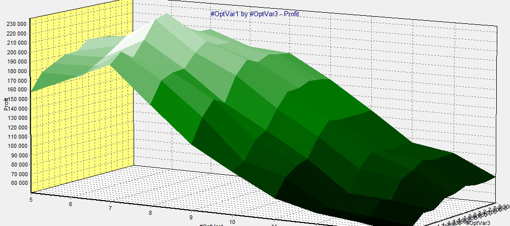Select the '200 000' profit axis tick
The image size is (510, 226).
coord(18,52)
